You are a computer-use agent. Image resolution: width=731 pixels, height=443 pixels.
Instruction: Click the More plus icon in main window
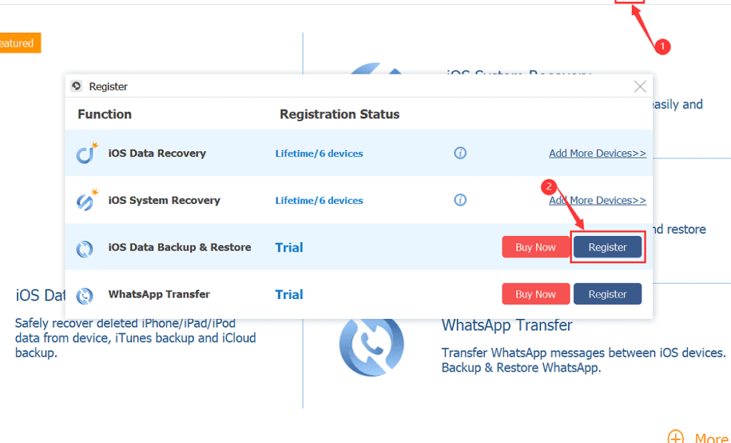point(675,437)
